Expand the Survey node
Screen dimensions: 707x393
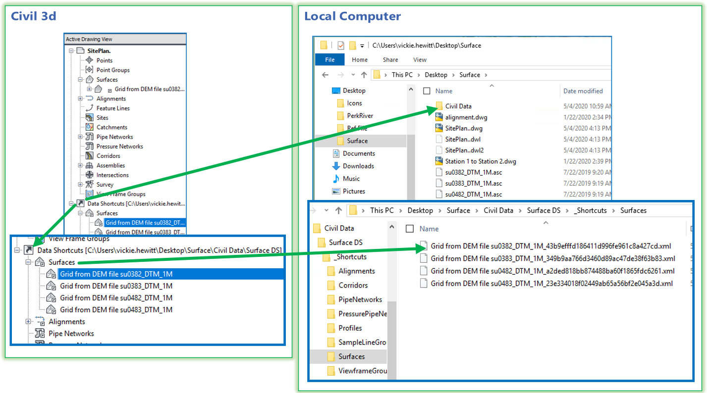pos(81,184)
